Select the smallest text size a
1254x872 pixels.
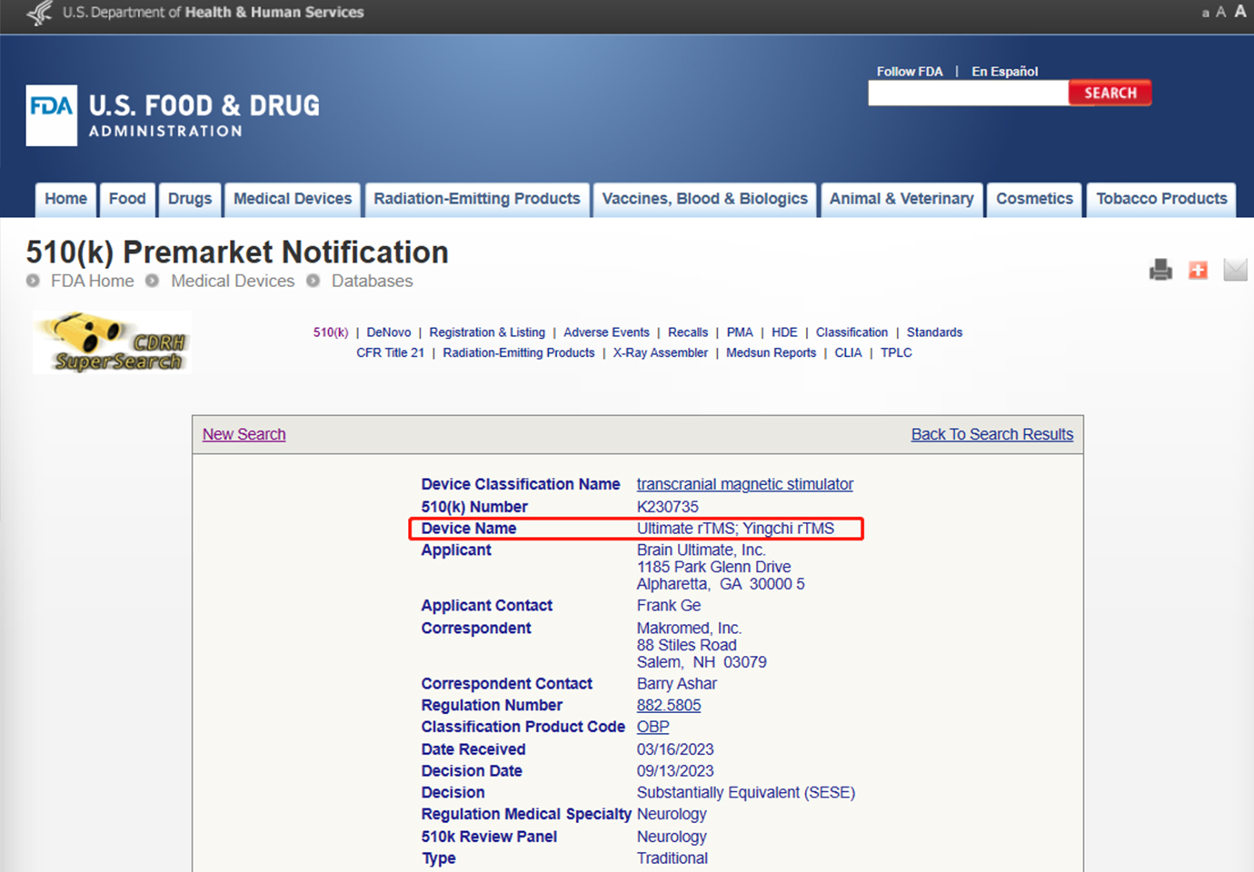tap(1205, 13)
